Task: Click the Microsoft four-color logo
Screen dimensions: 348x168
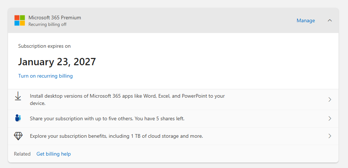Action: (20, 20)
